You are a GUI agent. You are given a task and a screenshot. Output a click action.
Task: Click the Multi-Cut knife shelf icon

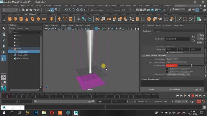coord(179,19)
